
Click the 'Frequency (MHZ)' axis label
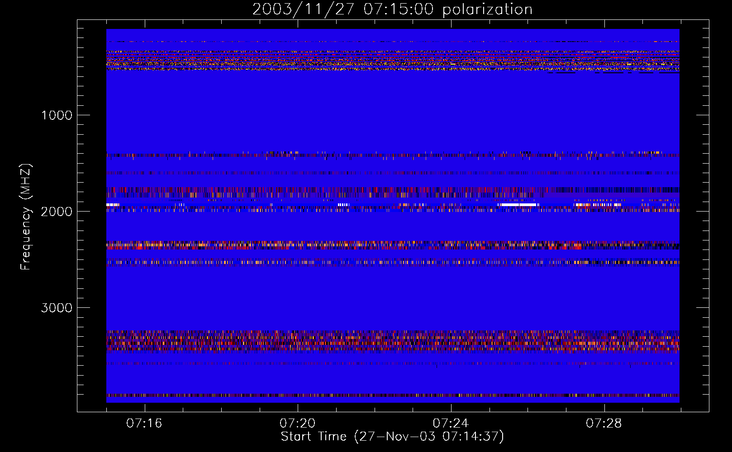point(25,217)
